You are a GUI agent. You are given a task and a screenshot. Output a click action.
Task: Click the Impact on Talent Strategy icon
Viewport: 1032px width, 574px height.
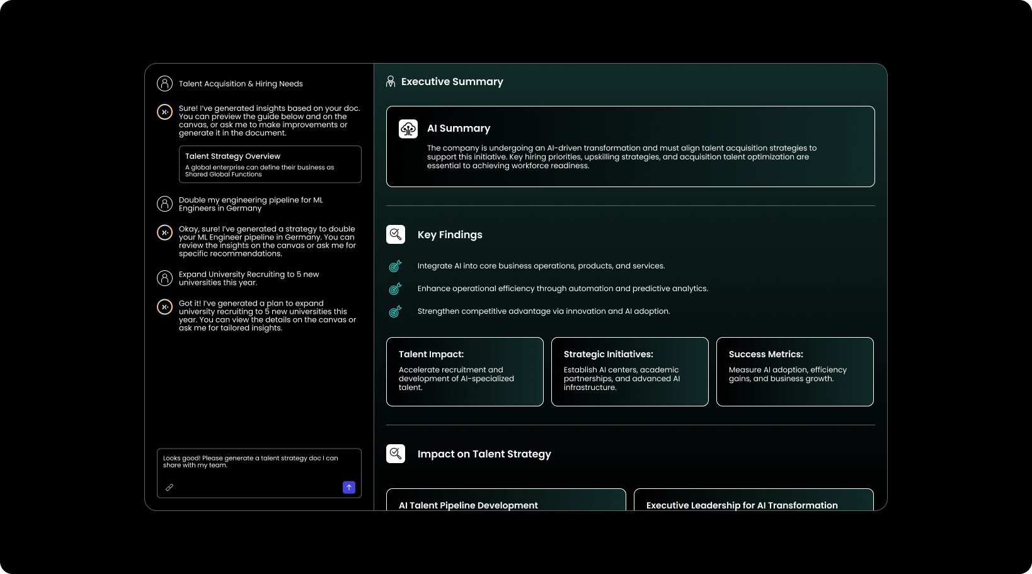pos(396,454)
